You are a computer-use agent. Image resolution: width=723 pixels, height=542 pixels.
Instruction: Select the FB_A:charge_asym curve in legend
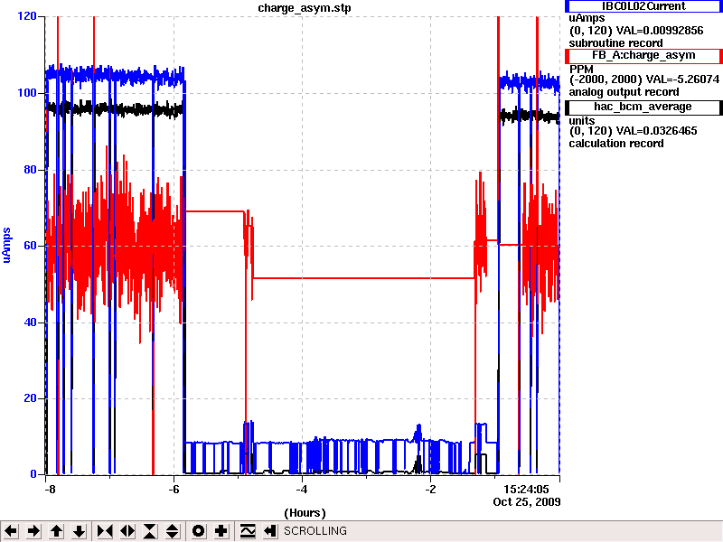click(x=643, y=55)
